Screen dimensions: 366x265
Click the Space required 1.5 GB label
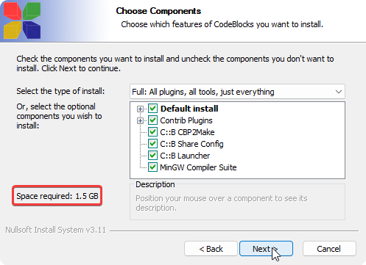tap(57, 196)
